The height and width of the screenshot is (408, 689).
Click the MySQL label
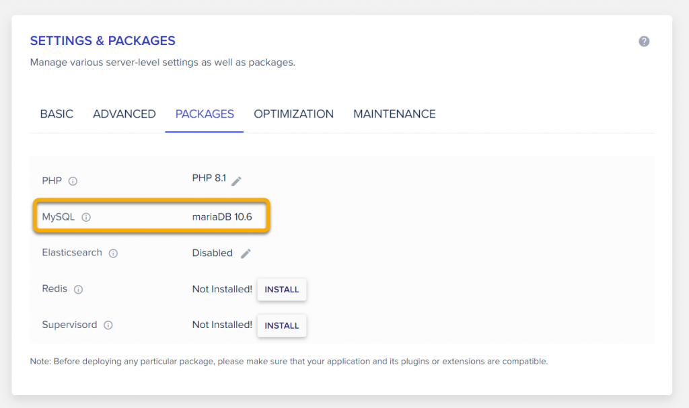click(x=59, y=217)
